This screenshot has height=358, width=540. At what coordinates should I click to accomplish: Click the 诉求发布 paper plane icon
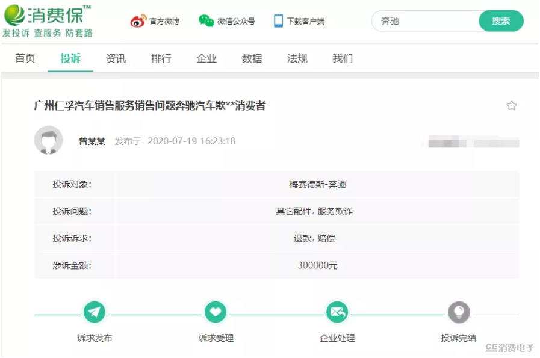(95, 312)
